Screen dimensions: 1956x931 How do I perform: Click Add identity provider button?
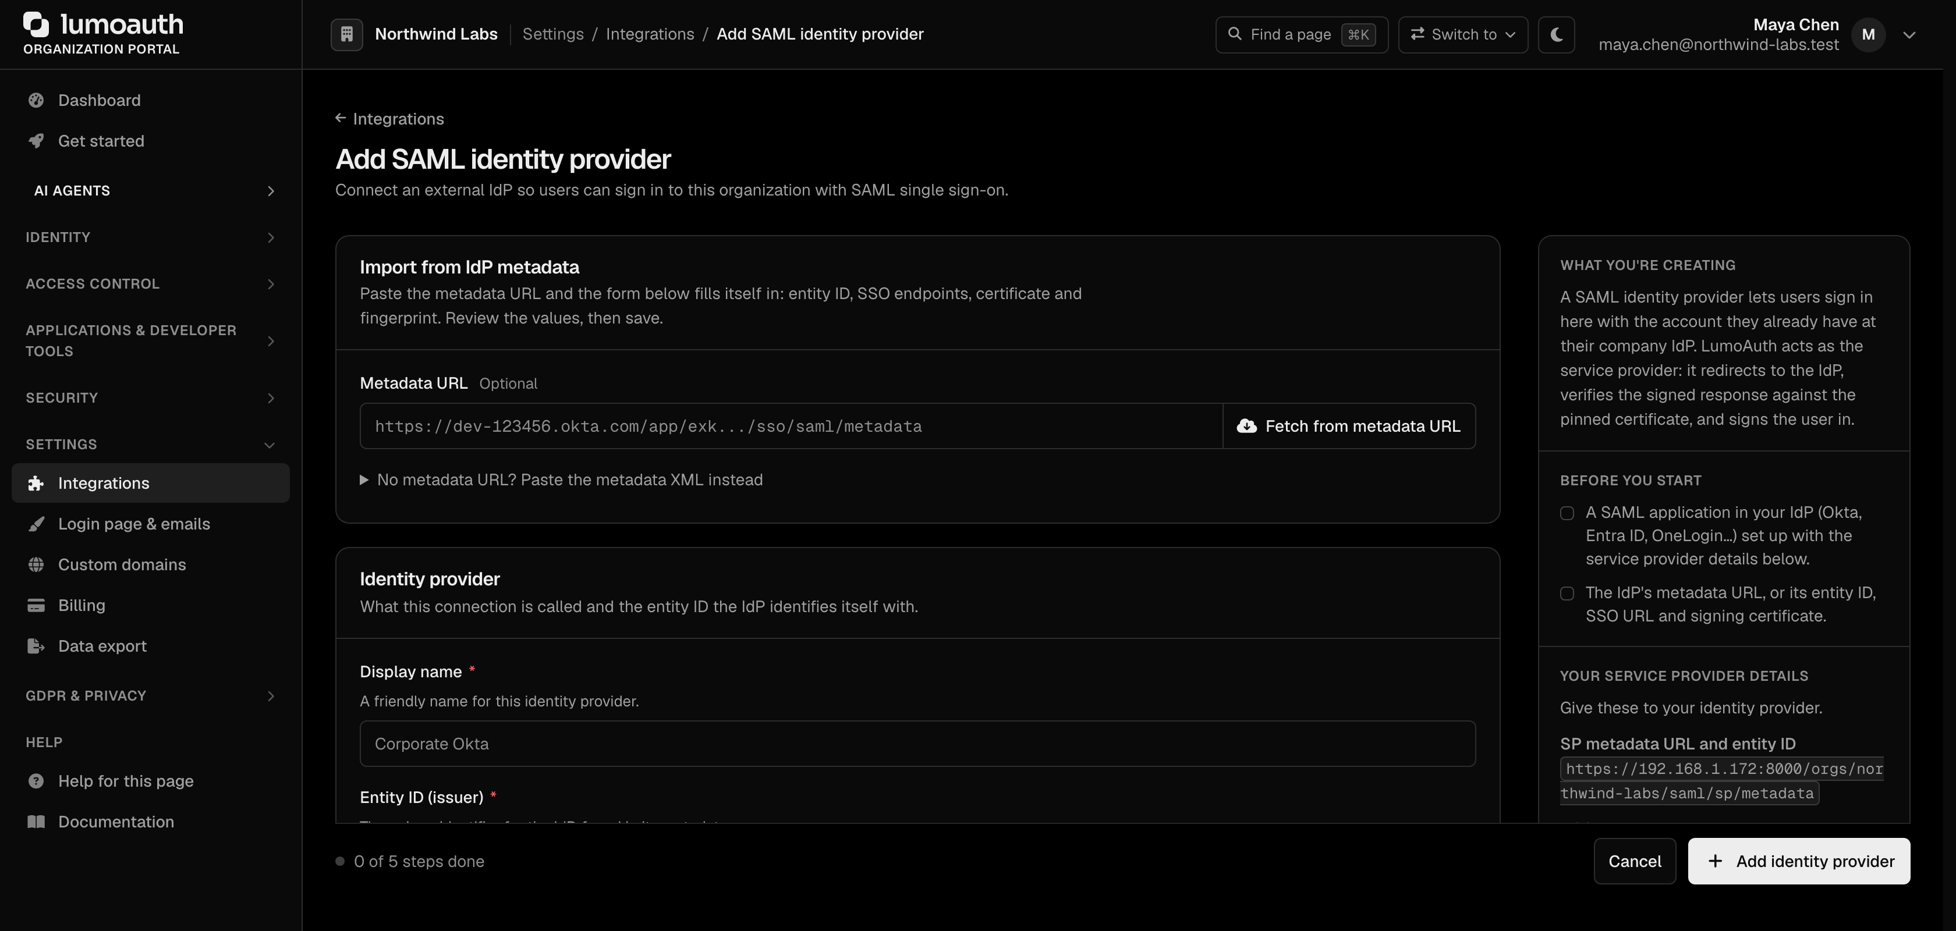1799,861
